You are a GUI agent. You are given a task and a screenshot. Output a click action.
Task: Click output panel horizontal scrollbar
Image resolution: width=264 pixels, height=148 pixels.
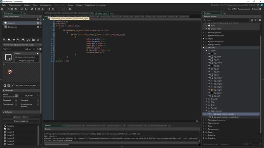pos(57,145)
